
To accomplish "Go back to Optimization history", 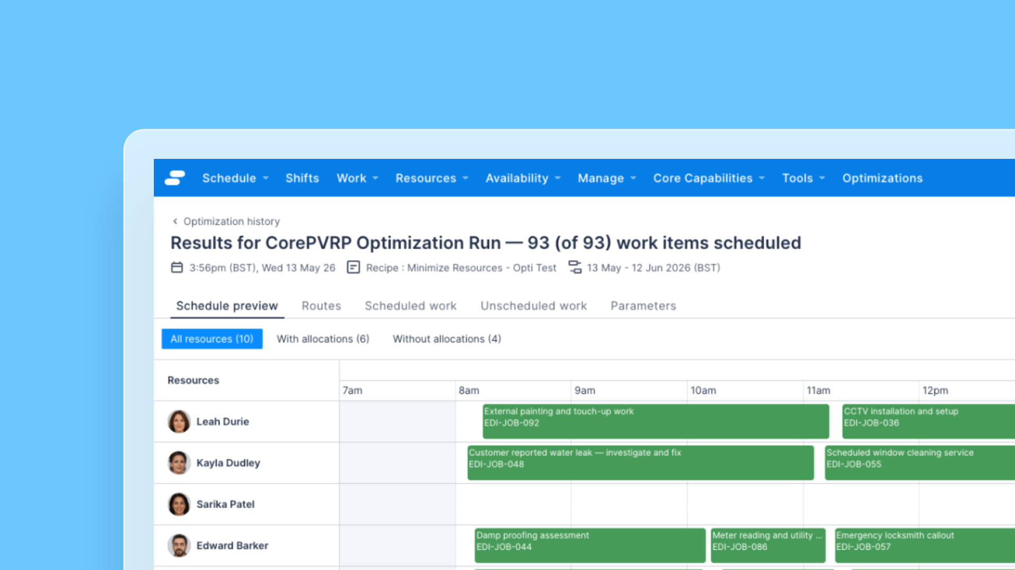I will coord(232,222).
